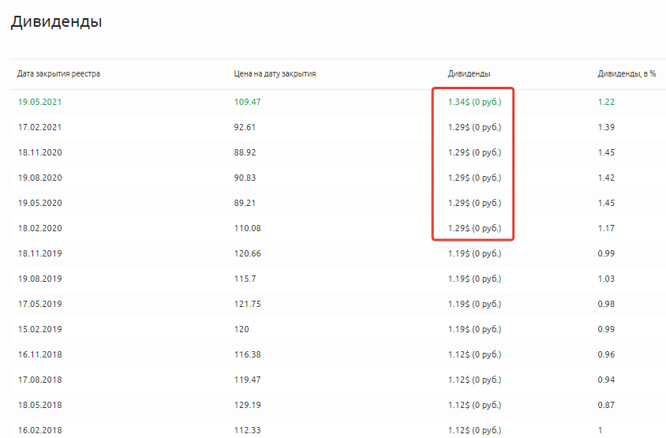The image size is (666, 438).
Task: Click the 'Дивиденды, в %' column header
Action: point(627,74)
